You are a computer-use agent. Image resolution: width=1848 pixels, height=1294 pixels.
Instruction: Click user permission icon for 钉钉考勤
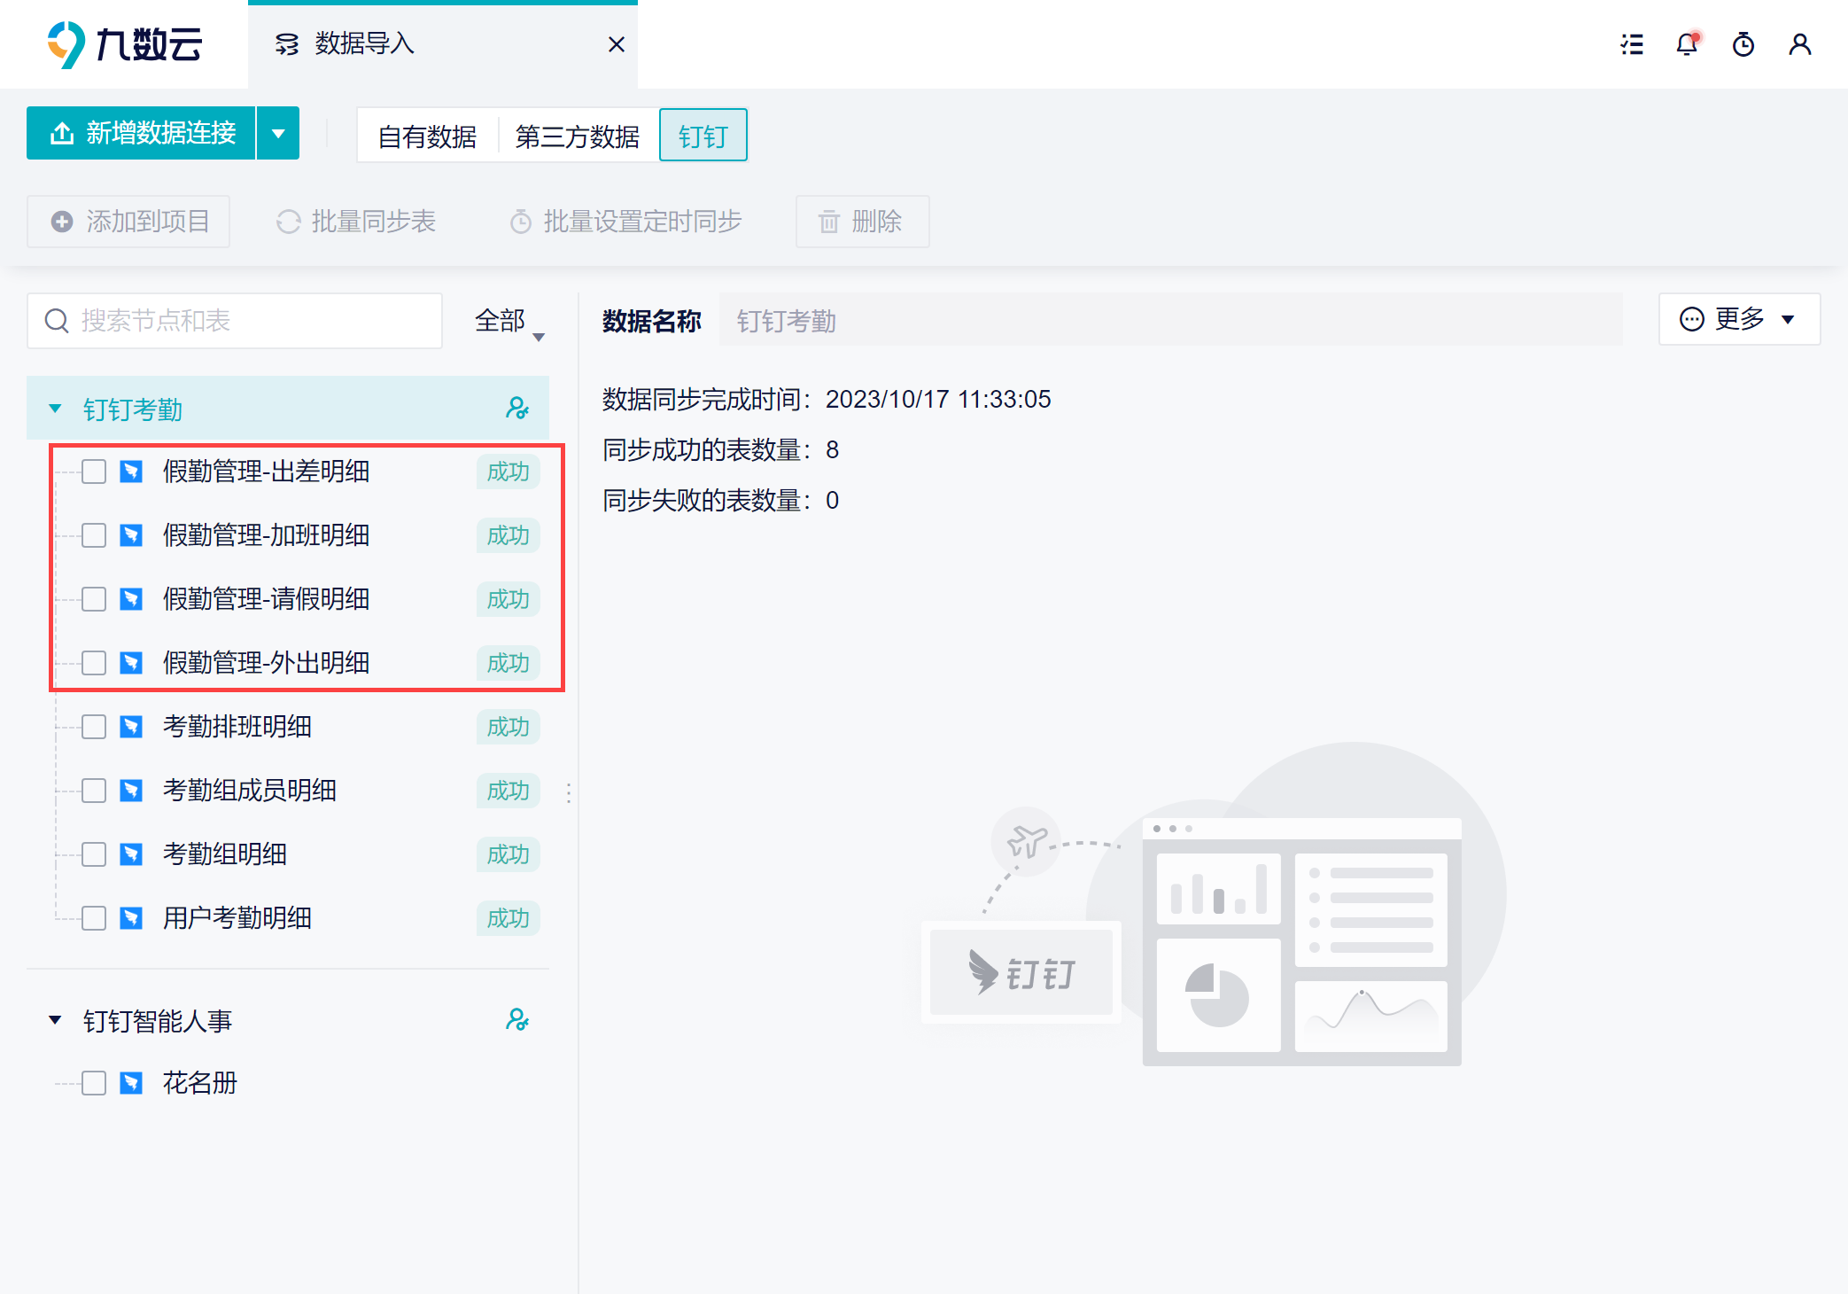517,408
